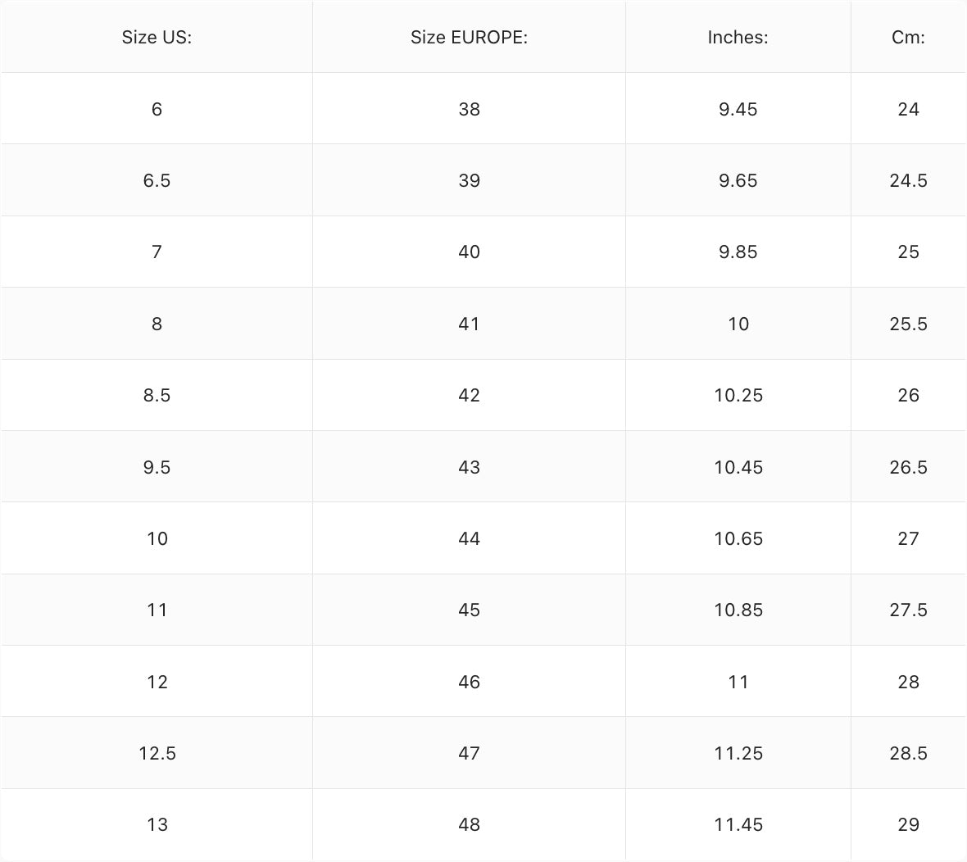Select the 10.85 inches value
967x862 pixels.
(738, 610)
